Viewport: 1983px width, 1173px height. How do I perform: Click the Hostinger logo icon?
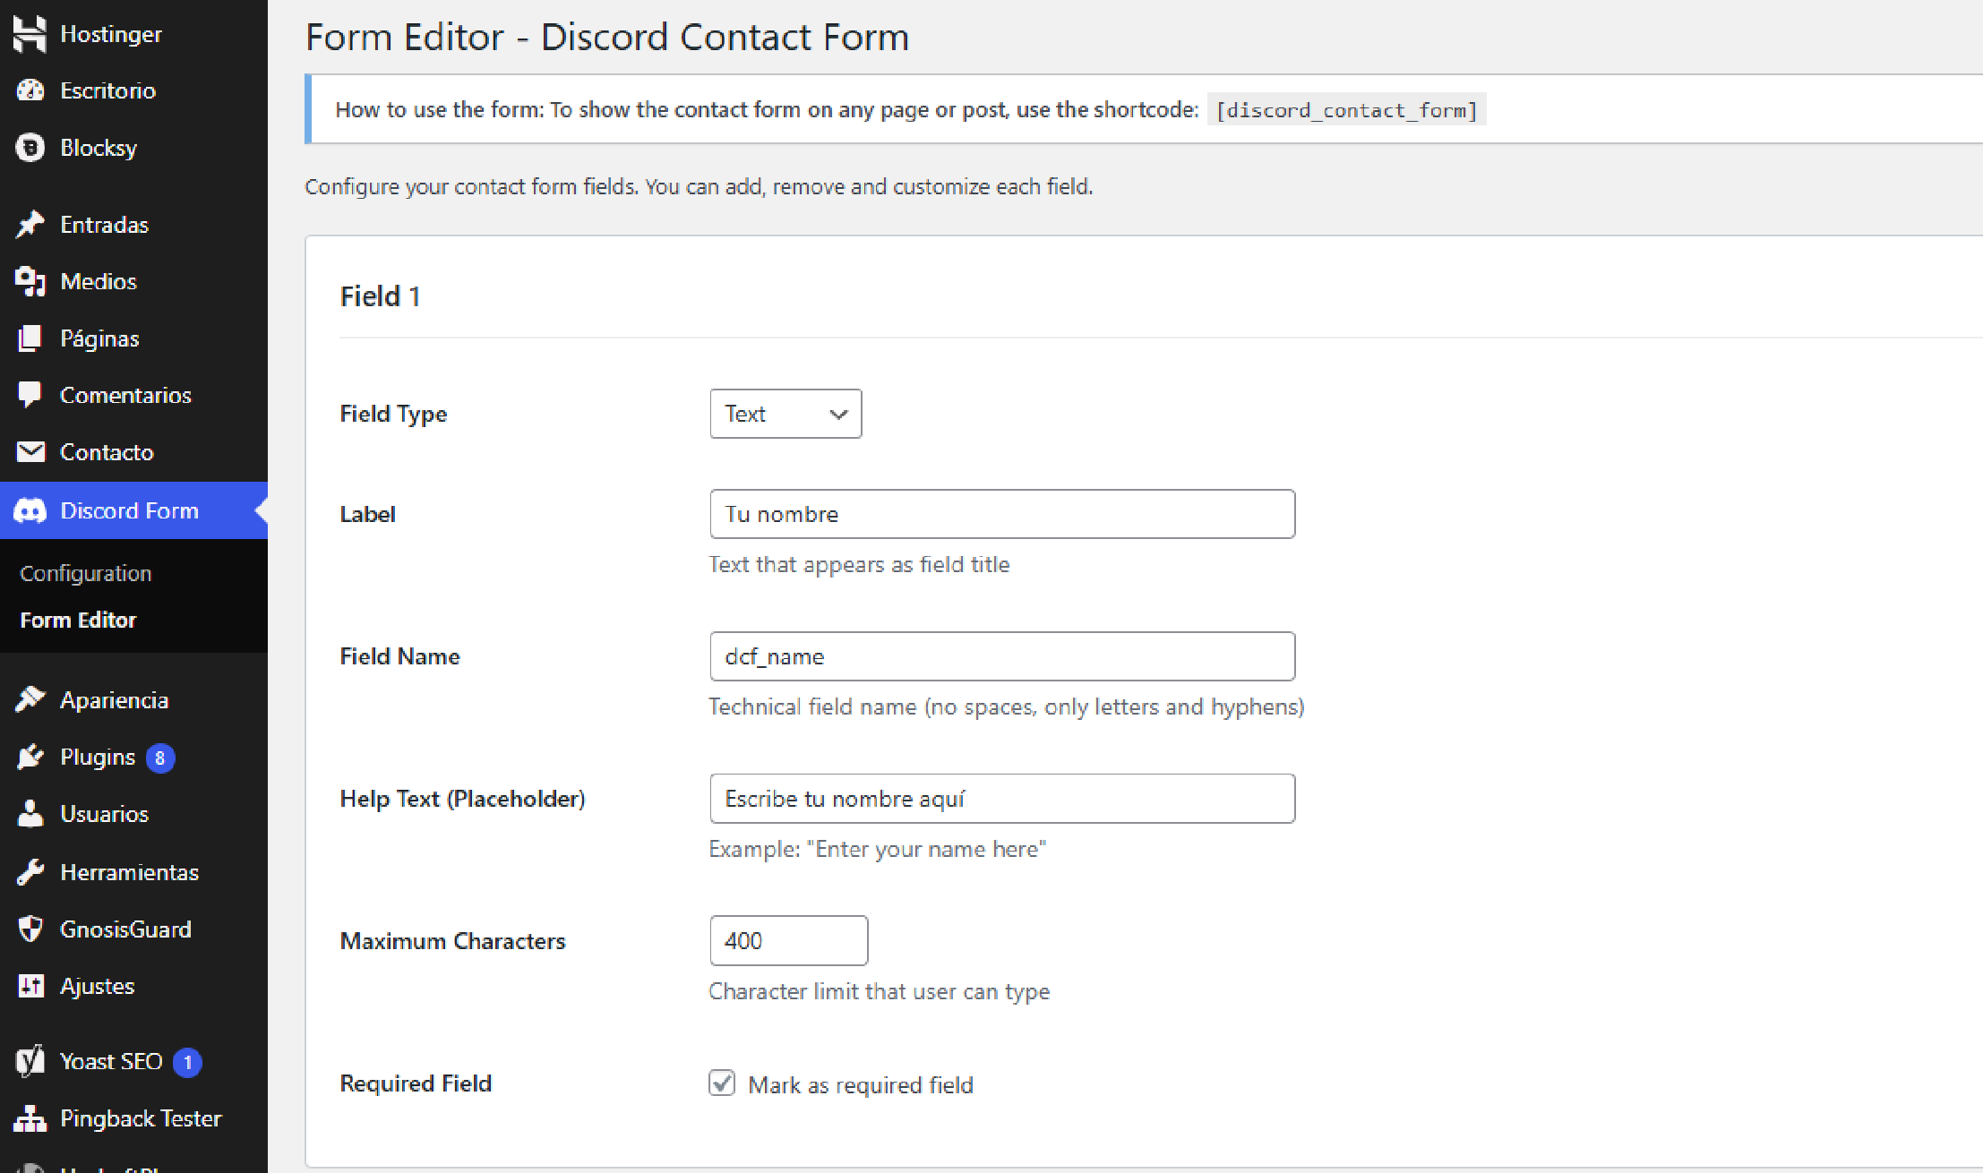tap(30, 33)
